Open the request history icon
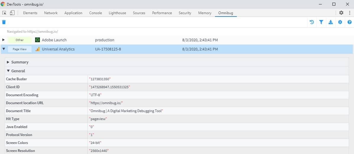The height and width of the screenshot is (154, 354). tap(312, 22)
